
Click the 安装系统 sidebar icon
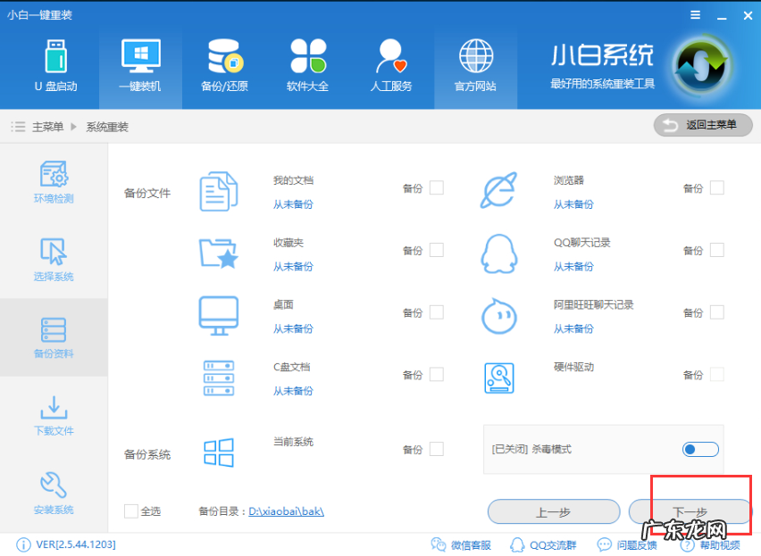coord(54,492)
